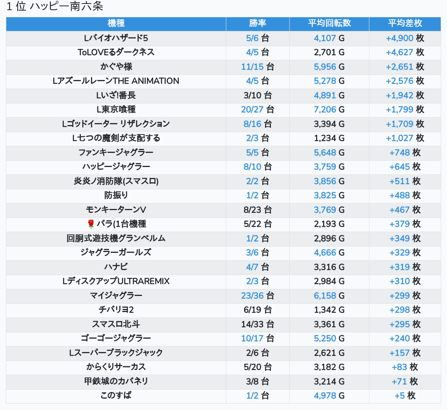Click the +2,651 枚 difference value
Screen dimensions: 447x410
(x=405, y=67)
